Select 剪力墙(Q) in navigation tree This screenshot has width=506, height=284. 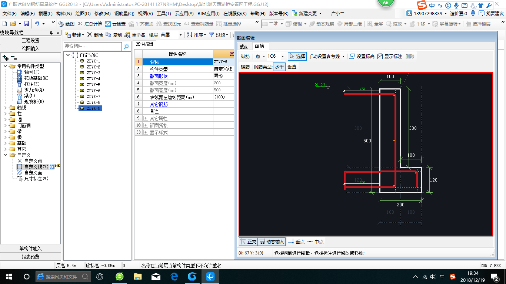tap(34, 90)
